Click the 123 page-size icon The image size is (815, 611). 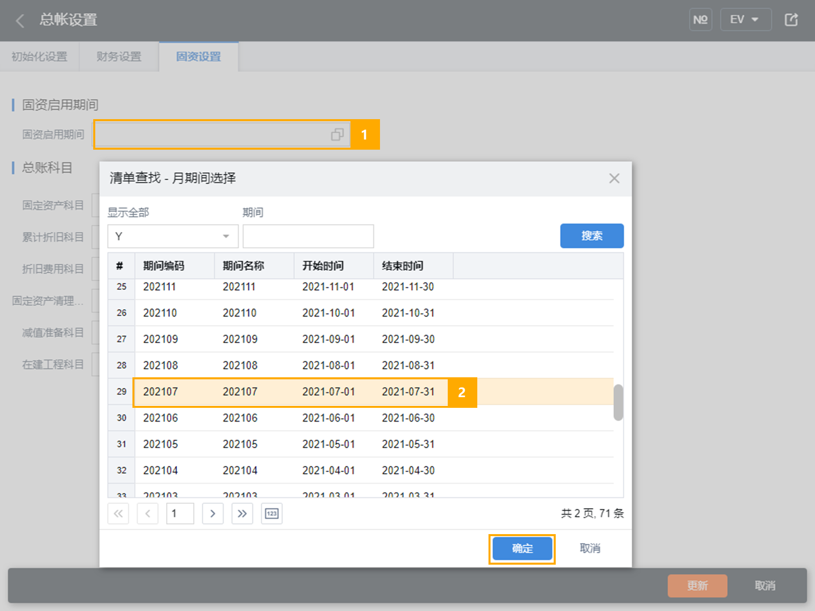pos(272,513)
